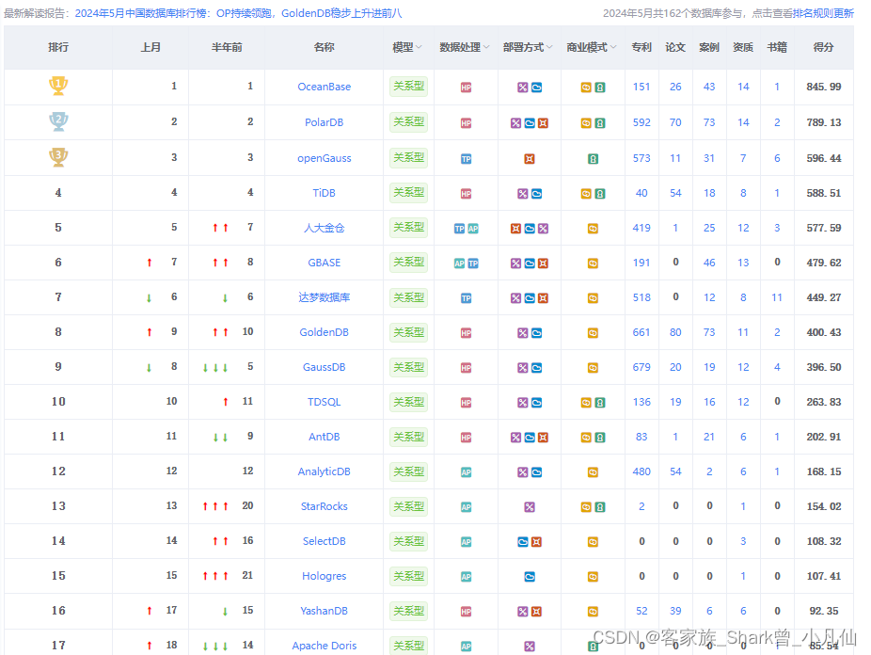Click GBASE case count 46
Screen dimensions: 871x655
tap(709, 263)
